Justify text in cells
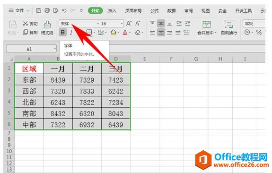The image size is (272, 173). (x=178, y=32)
